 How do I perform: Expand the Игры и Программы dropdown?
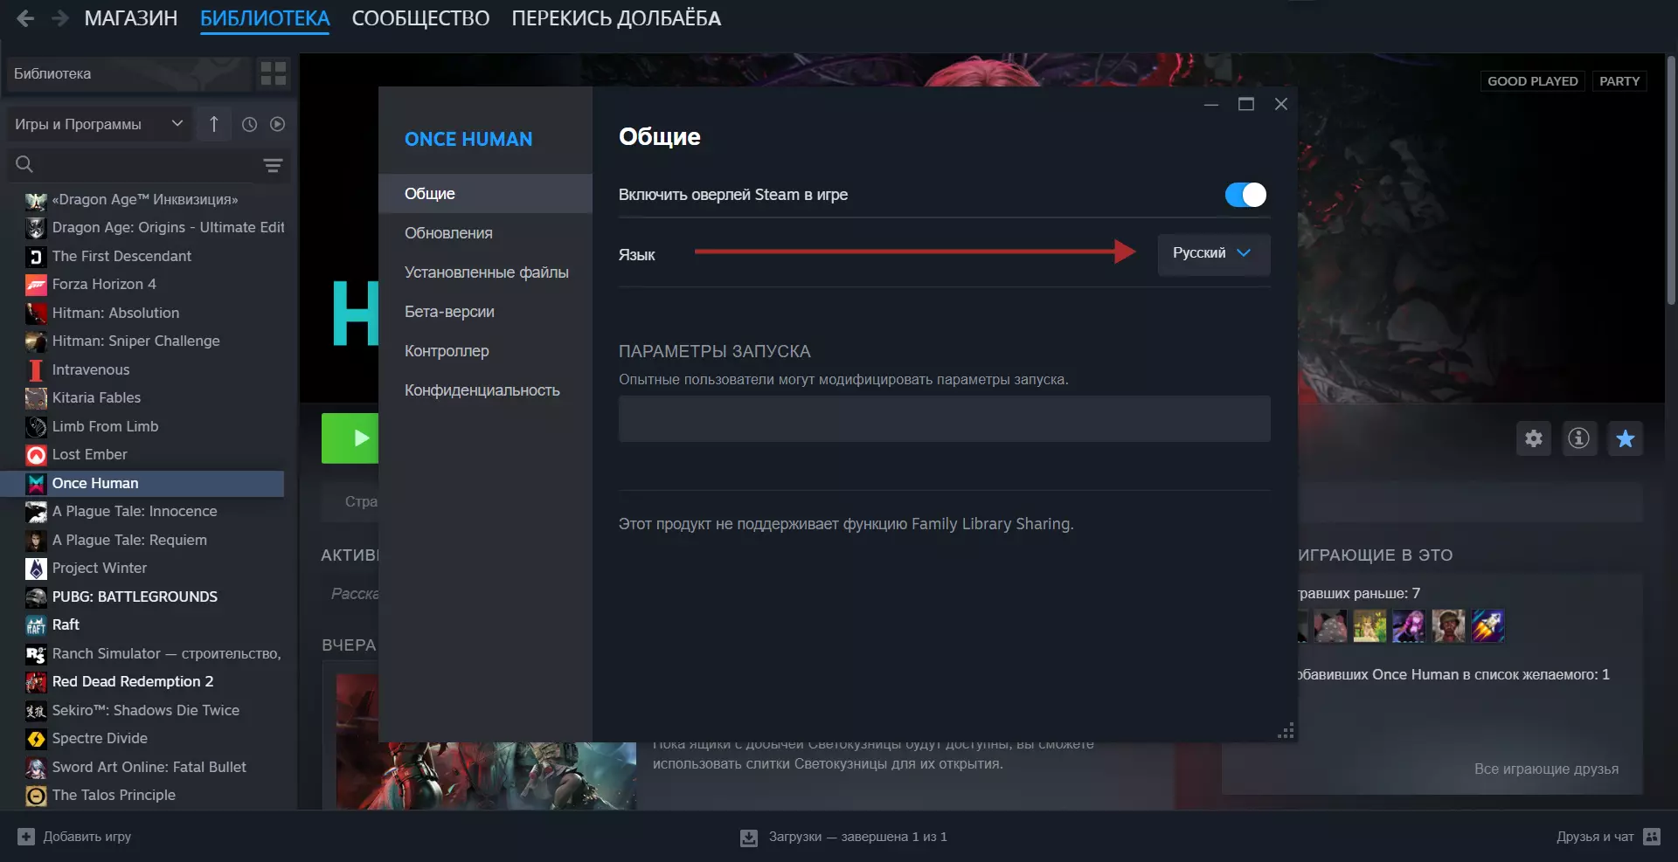(x=99, y=124)
